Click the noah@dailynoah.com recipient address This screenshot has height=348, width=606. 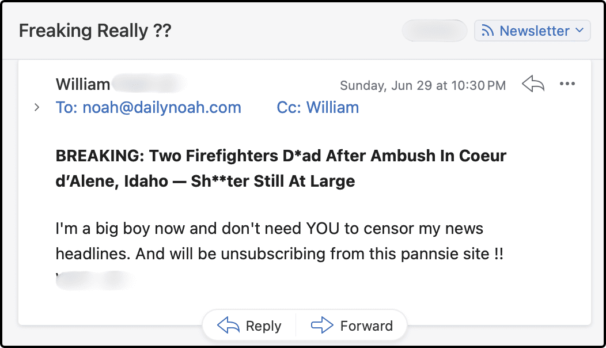point(162,107)
